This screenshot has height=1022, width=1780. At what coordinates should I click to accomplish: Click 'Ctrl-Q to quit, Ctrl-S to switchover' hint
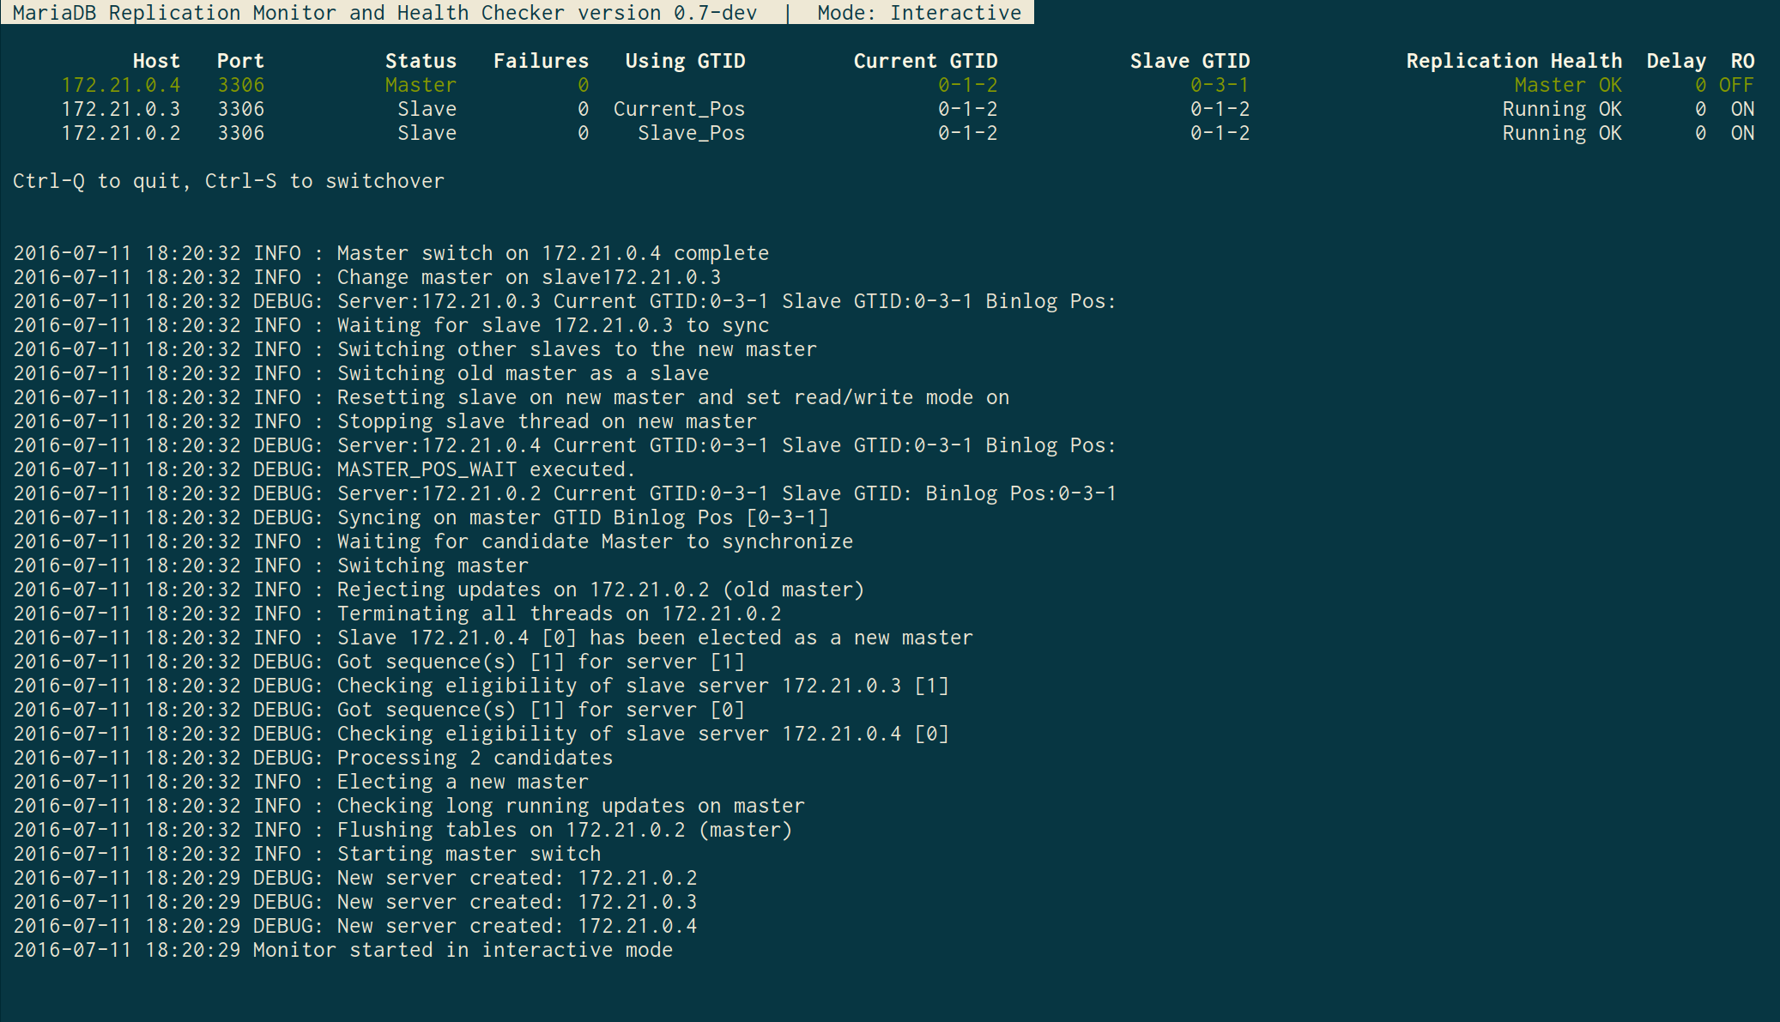[228, 181]
